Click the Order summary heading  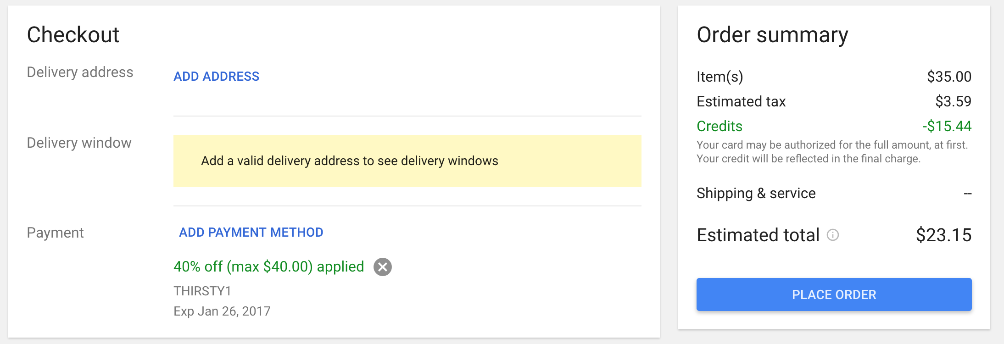pyautogui.click(x=772, y=35)
